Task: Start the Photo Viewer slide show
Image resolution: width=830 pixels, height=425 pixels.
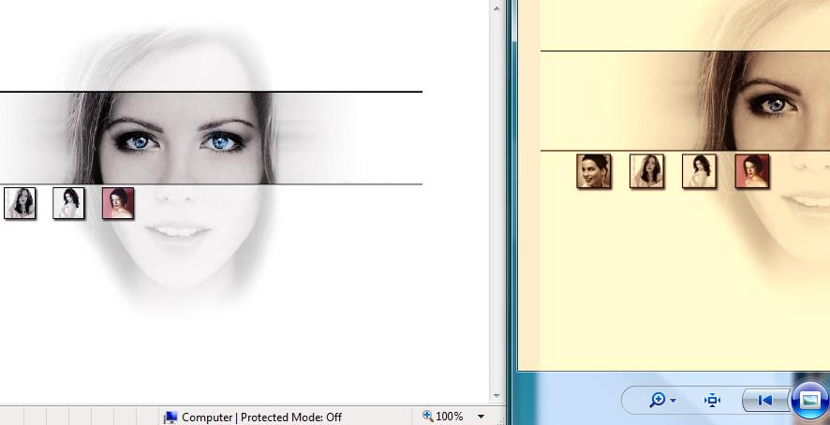Action: pos(810,400)
